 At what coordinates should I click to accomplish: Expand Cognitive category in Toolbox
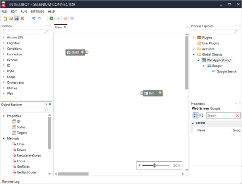point(4,43)
